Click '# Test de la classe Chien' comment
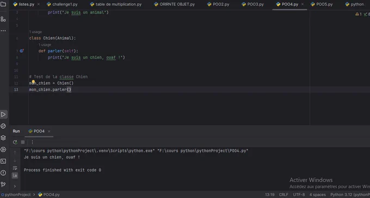The image size is (370, 198). coord(58,77)
